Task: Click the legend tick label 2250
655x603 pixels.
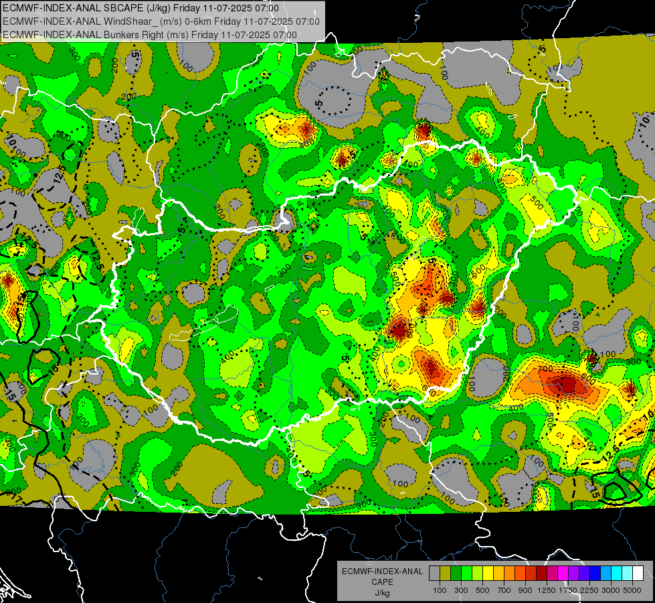Action: point(589,590)
